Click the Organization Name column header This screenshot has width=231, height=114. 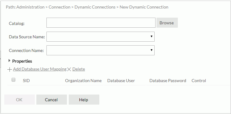pyautogui.click(x=83, y=81)
